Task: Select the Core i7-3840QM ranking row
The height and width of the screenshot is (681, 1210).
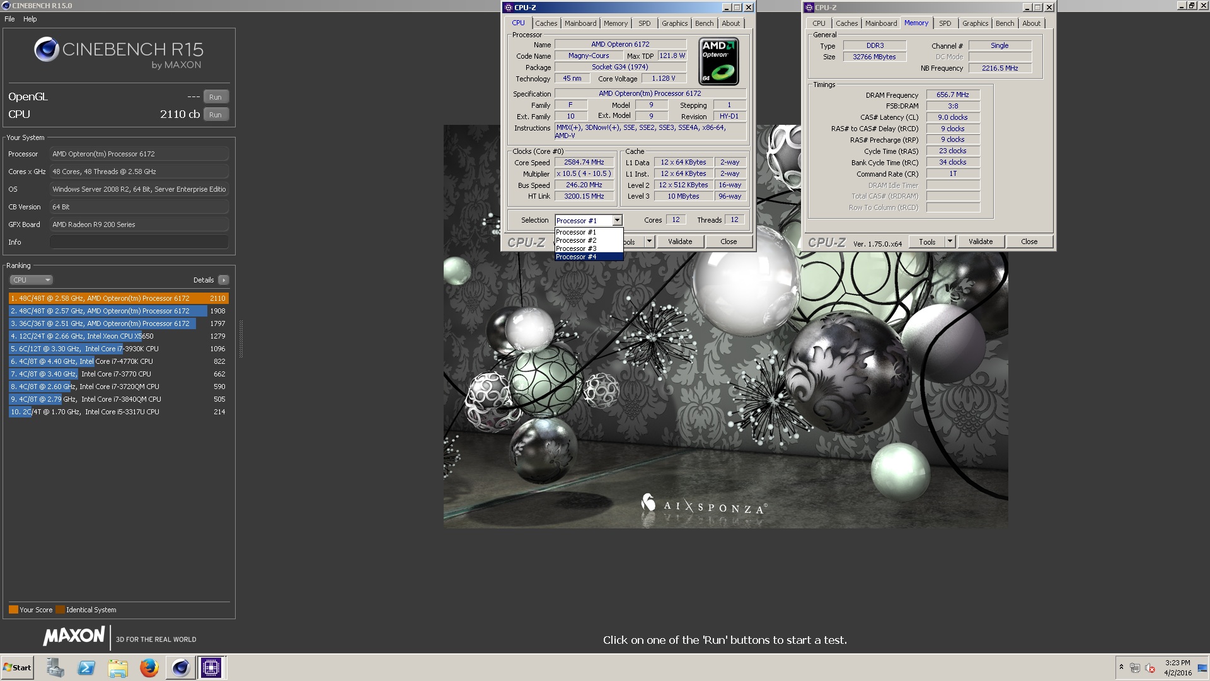Action: click(118, 399)
